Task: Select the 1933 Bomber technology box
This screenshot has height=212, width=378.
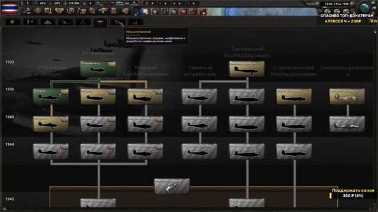Action: [x=246, y=69]
